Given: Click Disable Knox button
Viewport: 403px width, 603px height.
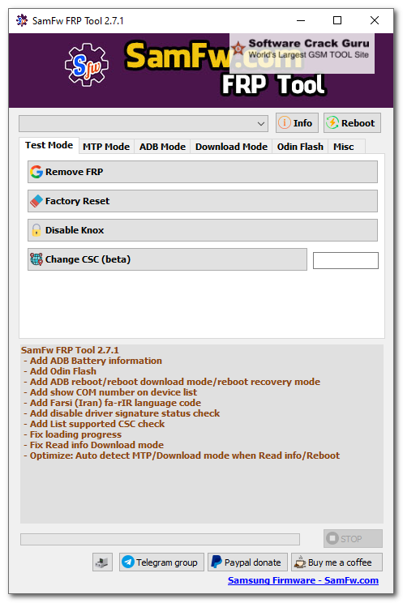Looking at the screenshot, I should [203, 230].
